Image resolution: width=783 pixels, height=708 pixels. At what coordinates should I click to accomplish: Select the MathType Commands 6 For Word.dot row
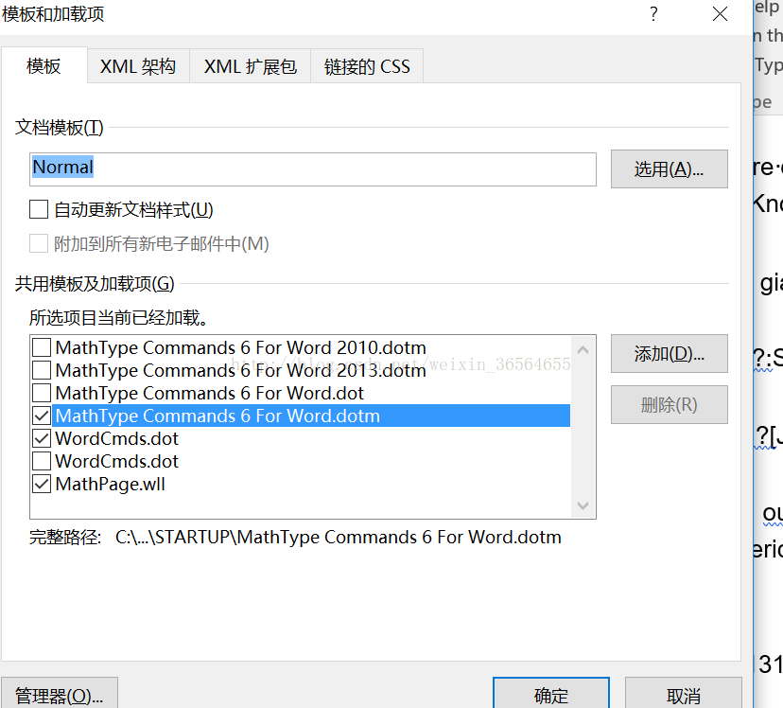click(301, 393)
